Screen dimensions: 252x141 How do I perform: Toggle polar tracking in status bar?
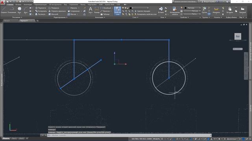point(177,139)
